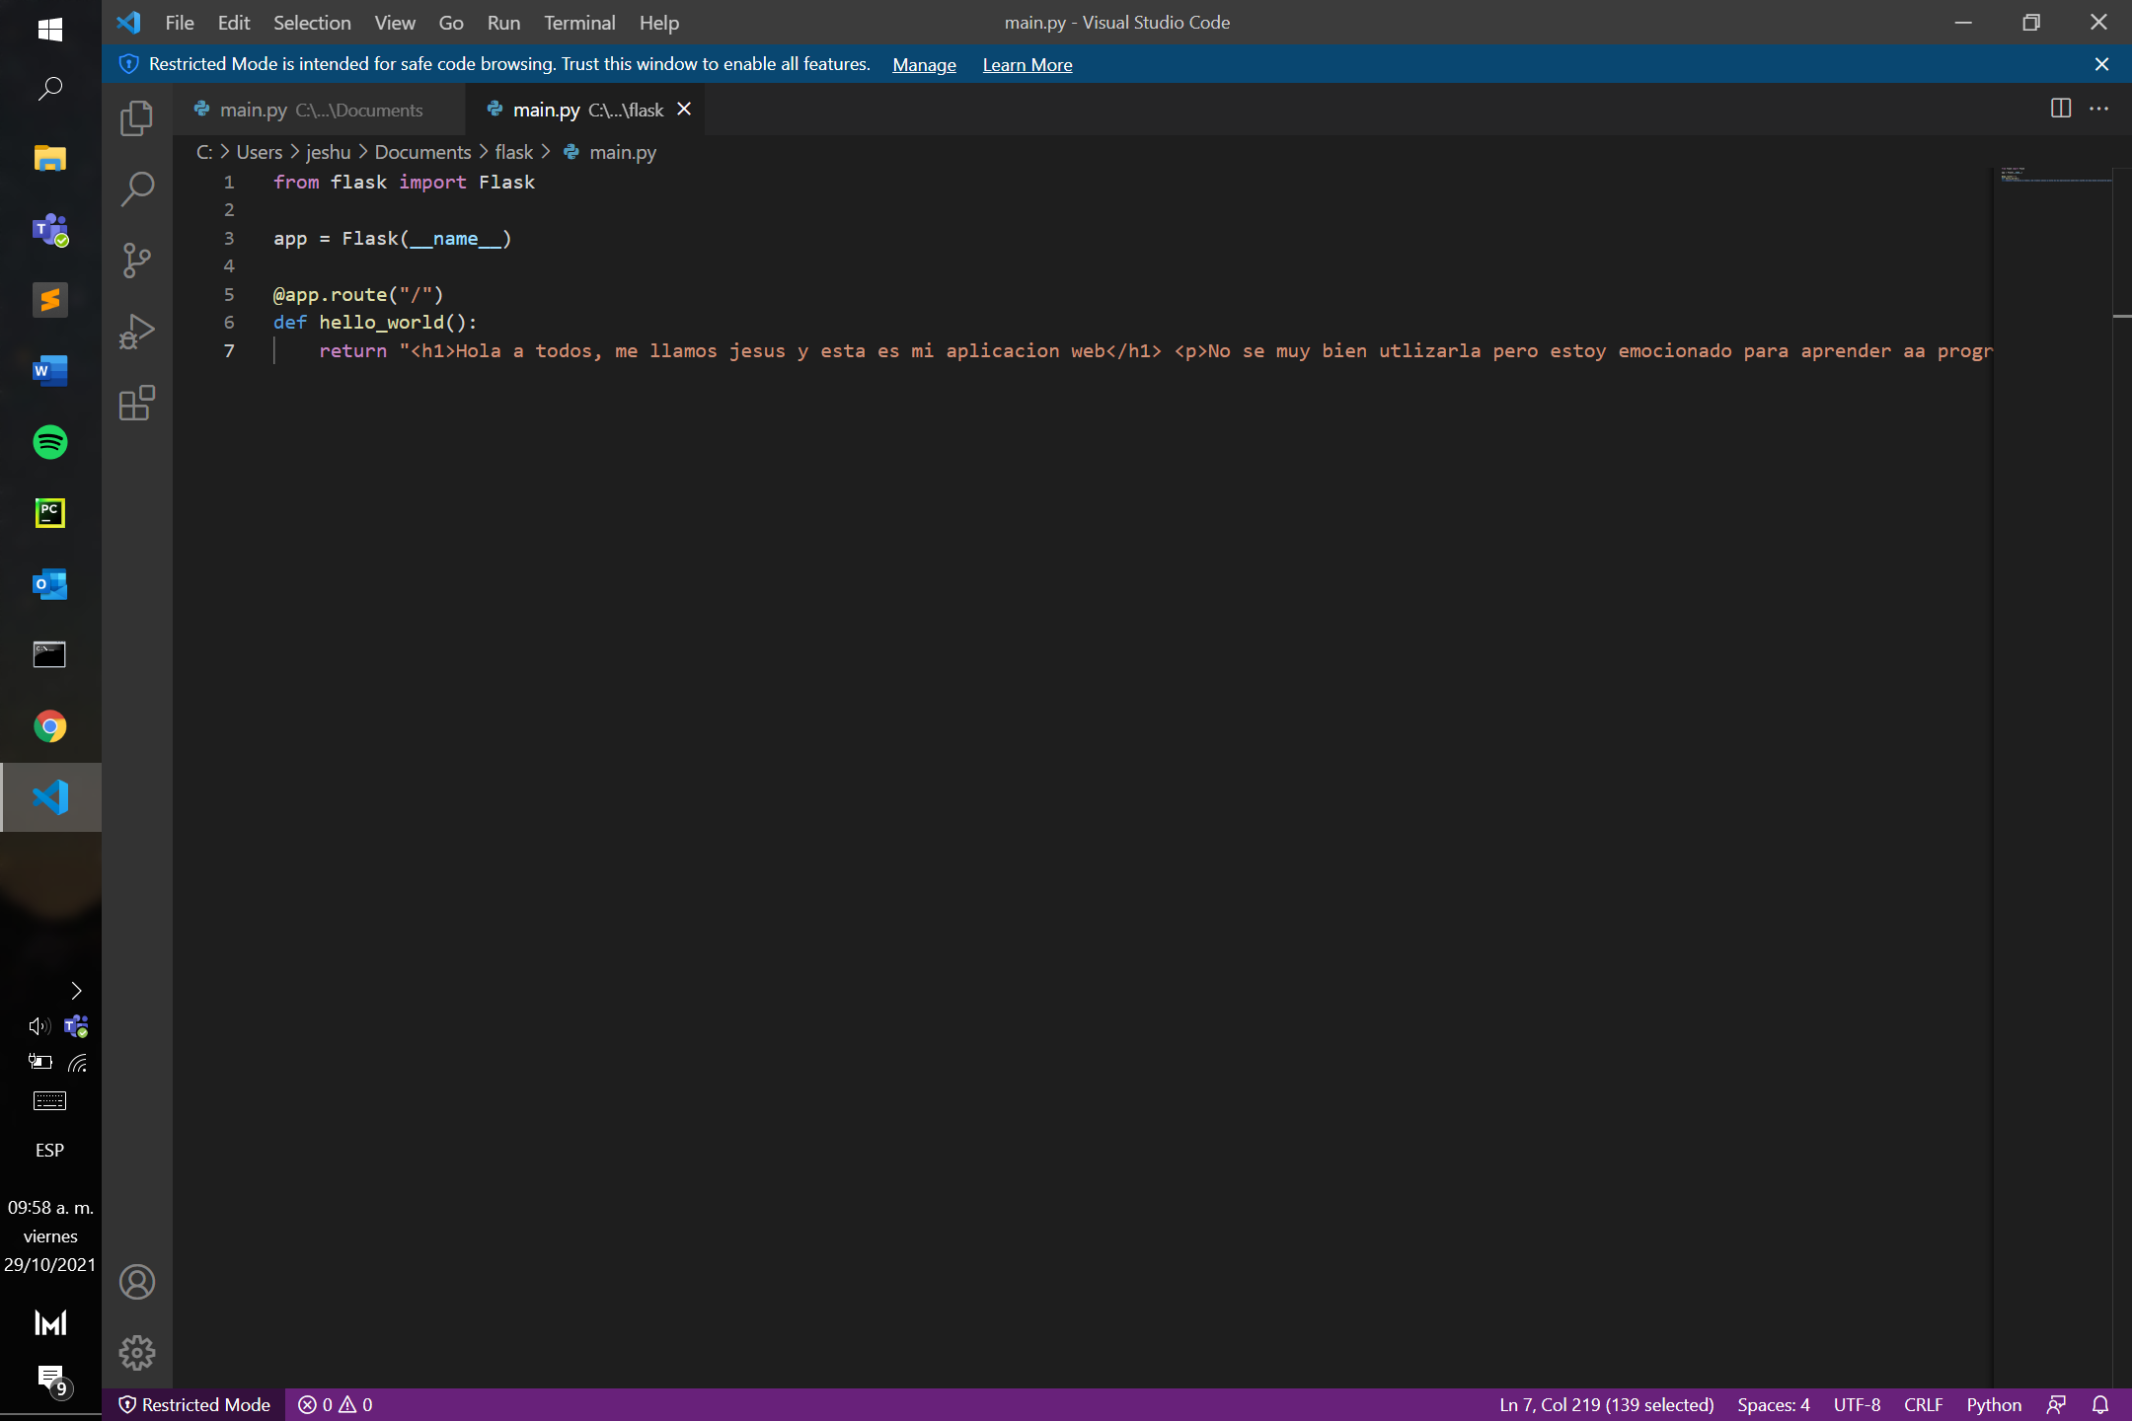Click the VS Code logo in title bar
Image resolution: width=2132 pixels, height=1421 pixels.
128,22
